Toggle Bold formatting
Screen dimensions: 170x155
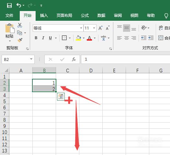(36, 38)
